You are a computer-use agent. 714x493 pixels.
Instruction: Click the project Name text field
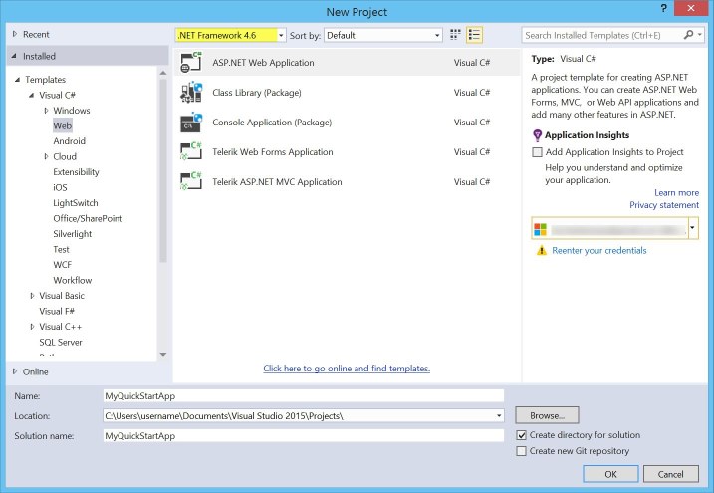point(303,395)
